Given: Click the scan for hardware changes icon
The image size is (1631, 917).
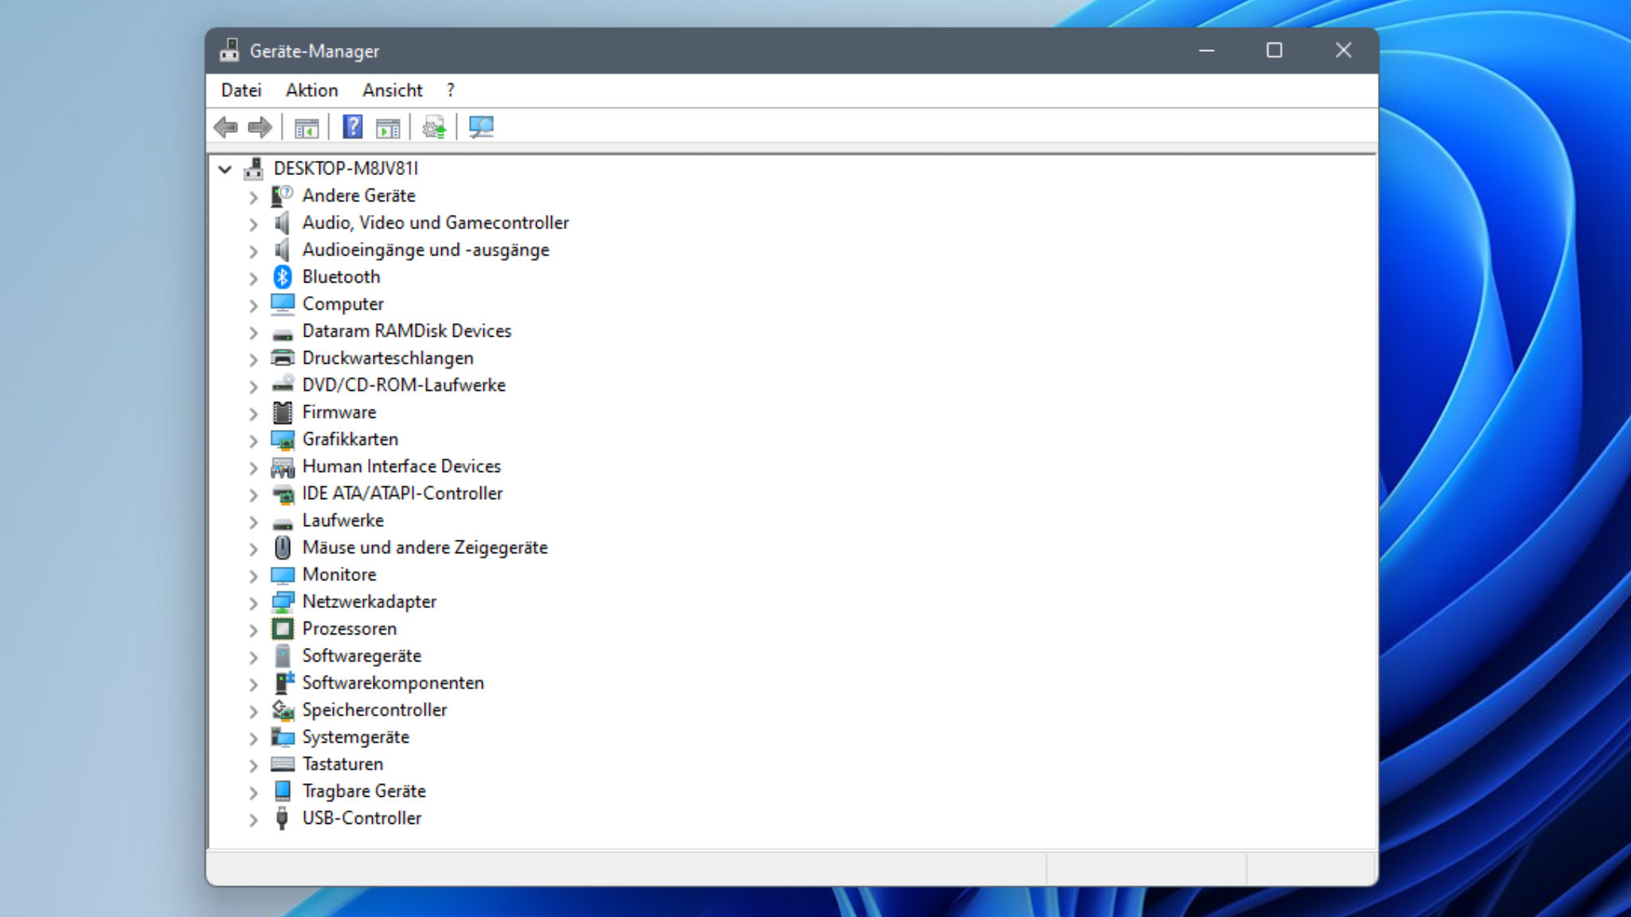Looking at the screenshot, I should point(482,127).
